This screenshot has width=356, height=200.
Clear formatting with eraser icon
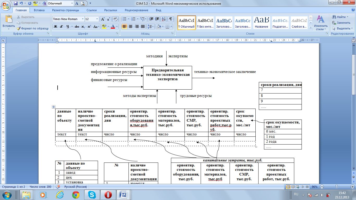pos(116,19)
